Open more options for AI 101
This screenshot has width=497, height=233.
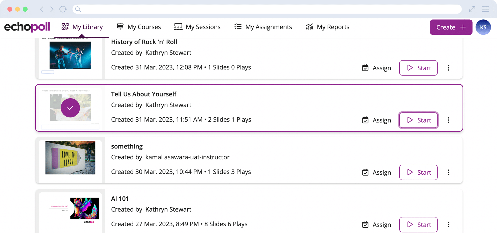(x=449, y=224)
